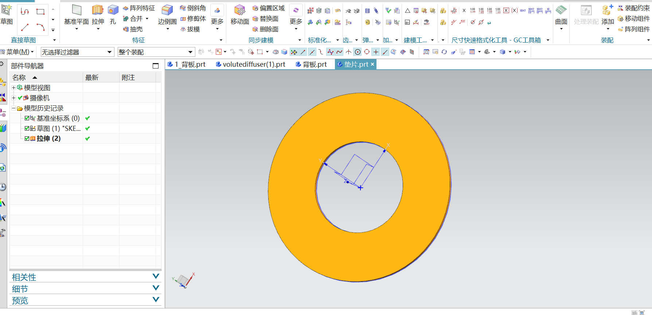Image resolution: width=652 pixels, height=315 pixels.
Task: Click the 阵列特征 pattern feature icon
Action: 125,8
